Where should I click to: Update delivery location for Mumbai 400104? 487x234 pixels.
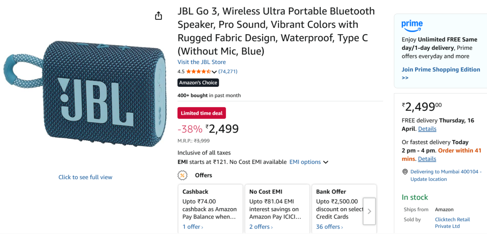click(428, 179)
